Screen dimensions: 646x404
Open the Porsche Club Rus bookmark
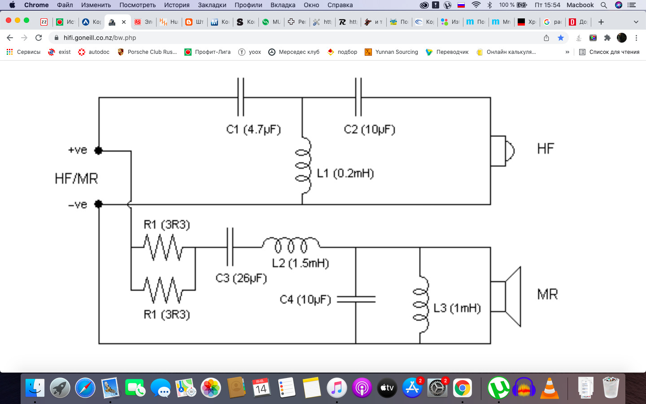147,52
